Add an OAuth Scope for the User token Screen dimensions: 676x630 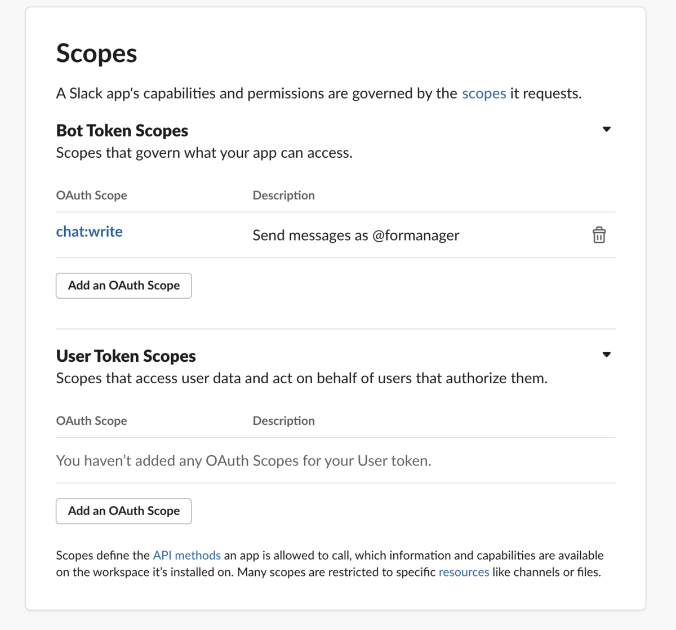pos(123,511)
